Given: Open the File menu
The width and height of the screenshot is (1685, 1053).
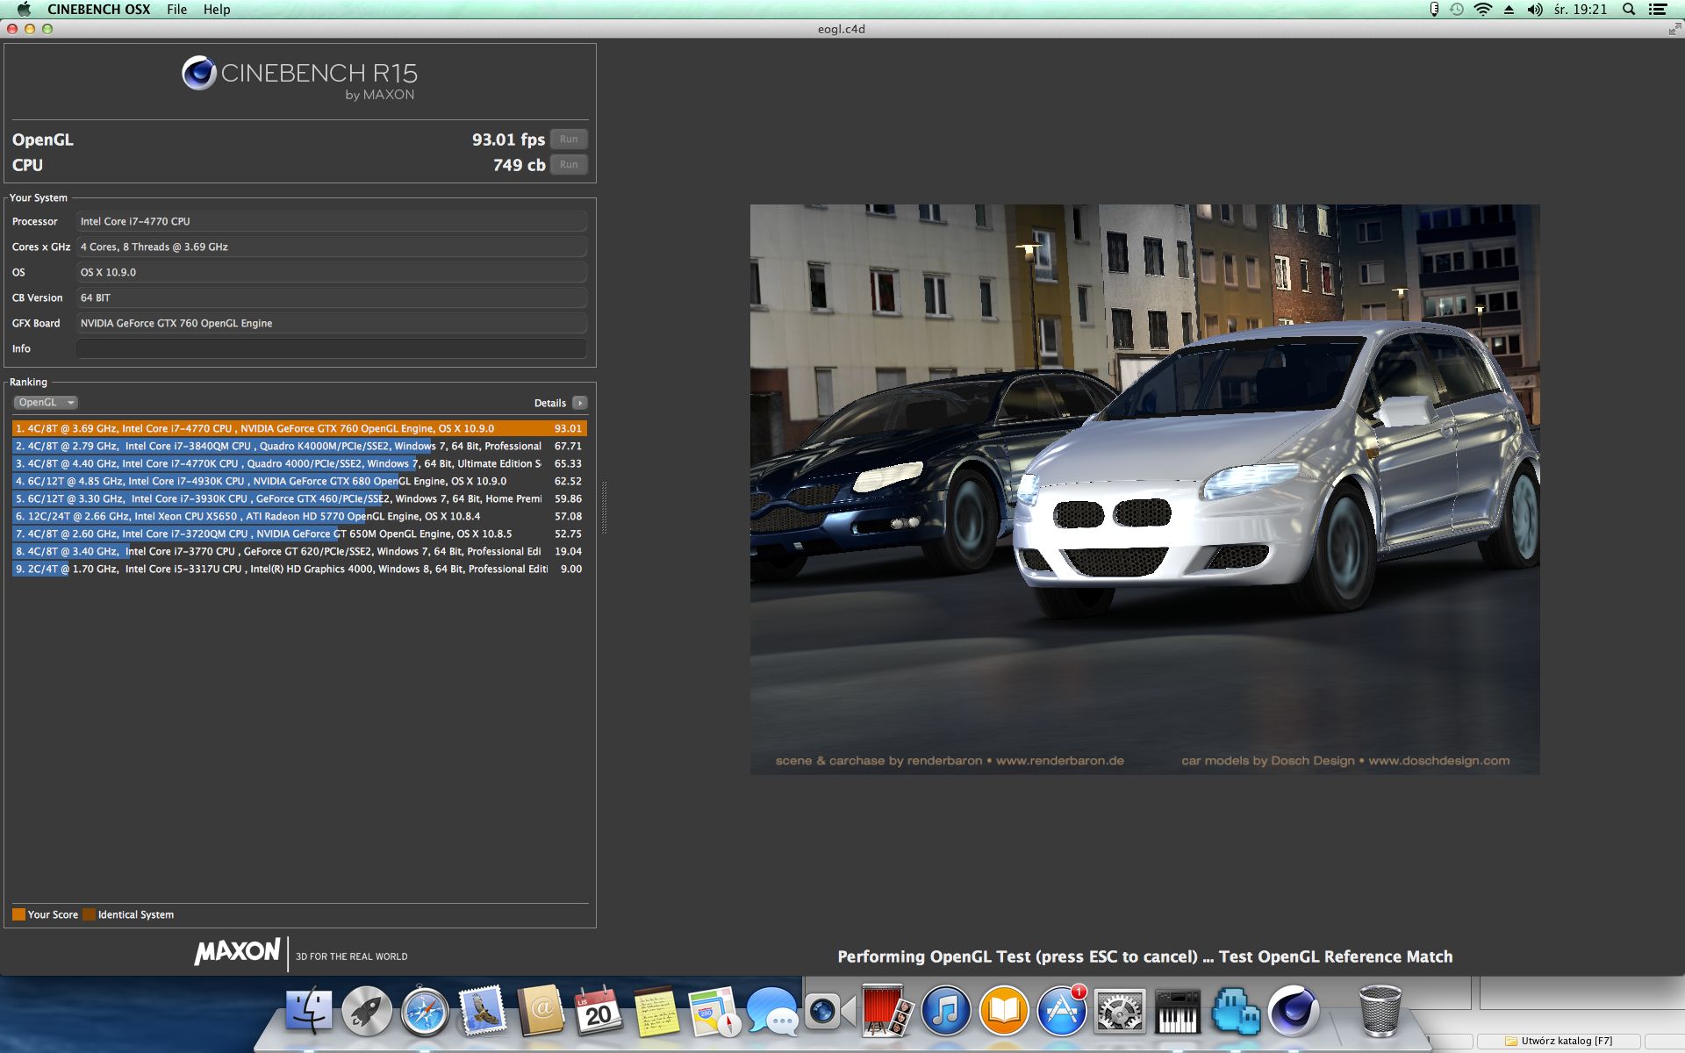Looking at the screenshot, I should click(x=177, y=10).
